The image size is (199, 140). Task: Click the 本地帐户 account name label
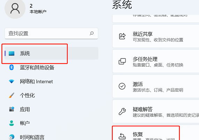[38, 12]
